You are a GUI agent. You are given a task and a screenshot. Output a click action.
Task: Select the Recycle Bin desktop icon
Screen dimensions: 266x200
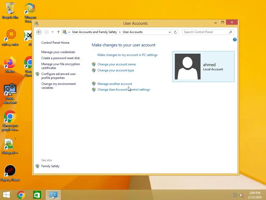click(x=10, y=10)
